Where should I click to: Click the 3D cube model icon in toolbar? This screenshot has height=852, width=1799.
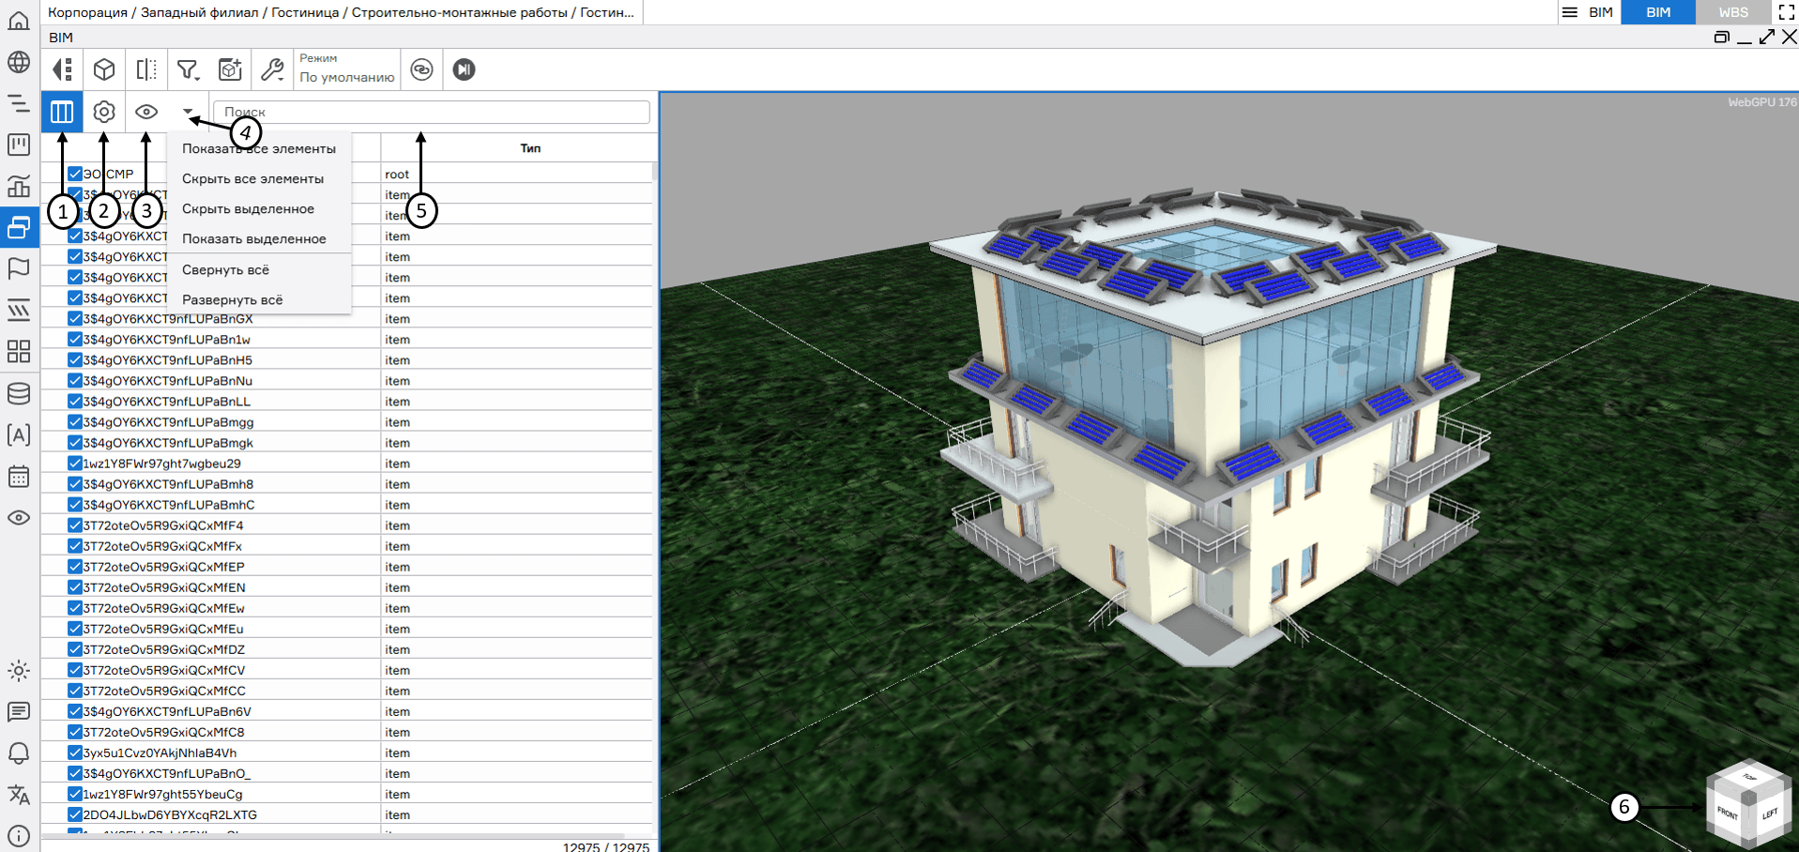tap(104, 69)
